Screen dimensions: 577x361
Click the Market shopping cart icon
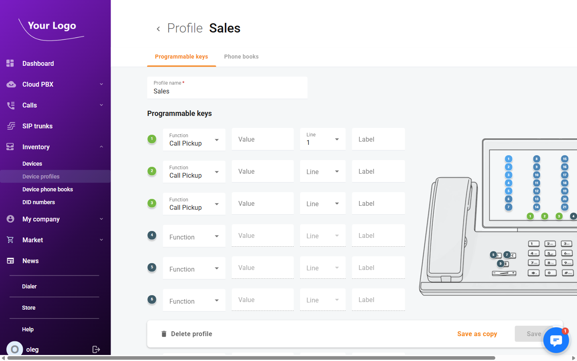(x=10, y=240)
